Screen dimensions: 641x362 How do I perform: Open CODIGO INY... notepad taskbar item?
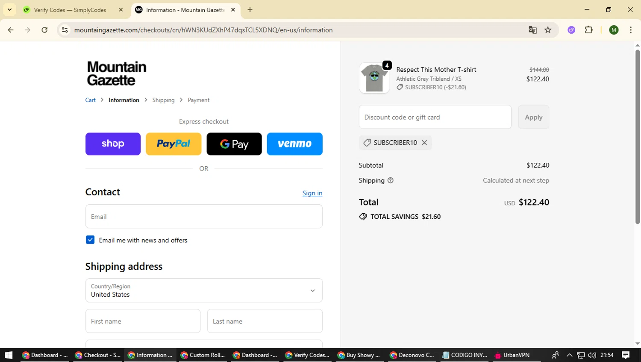(465, 355)
